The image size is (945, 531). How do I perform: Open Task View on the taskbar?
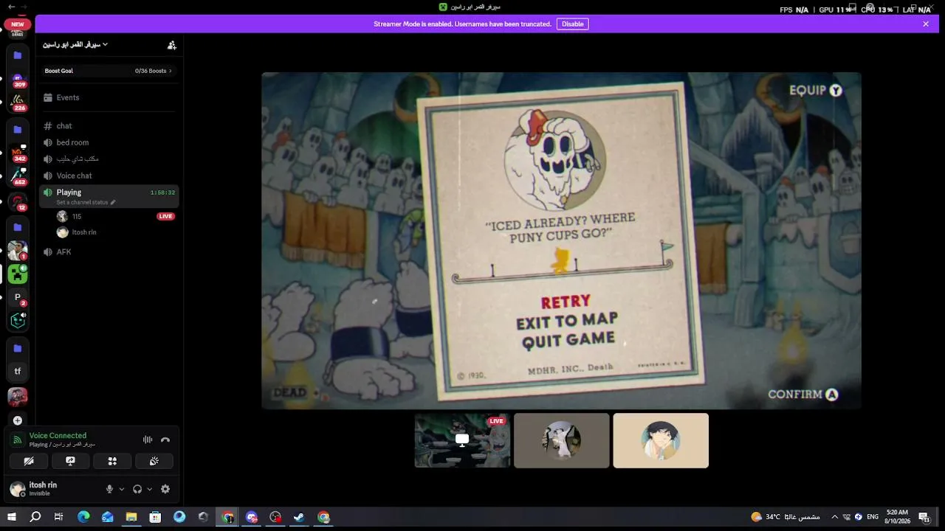coord(59,517)
